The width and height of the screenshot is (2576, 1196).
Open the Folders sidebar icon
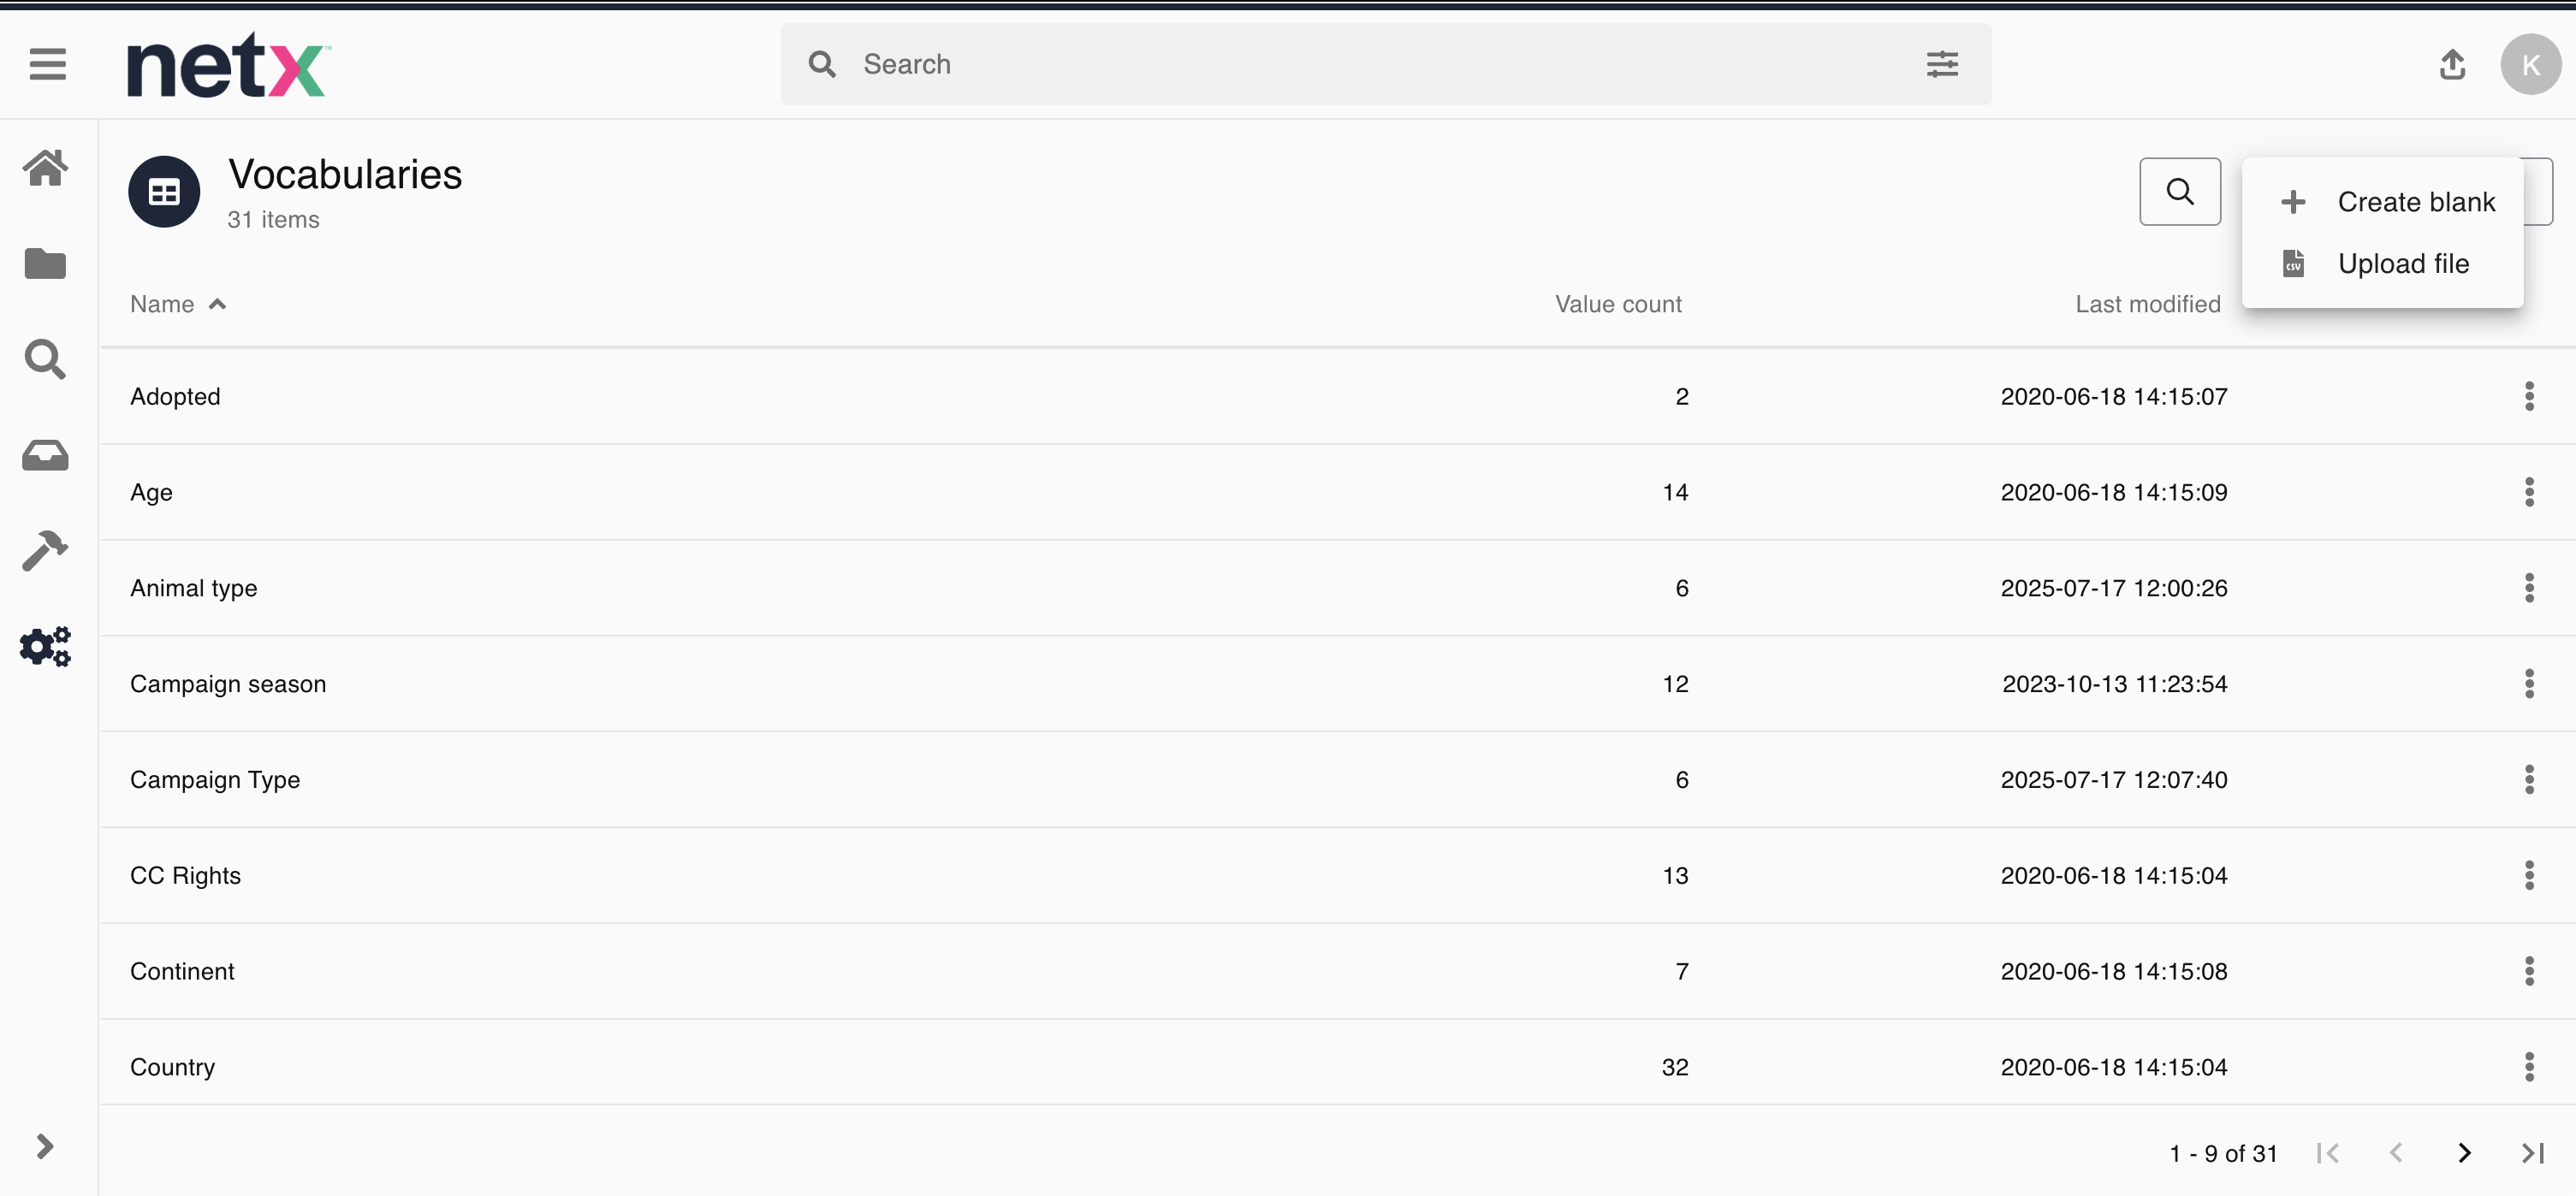pyautogui.click(x=45, y=264)
